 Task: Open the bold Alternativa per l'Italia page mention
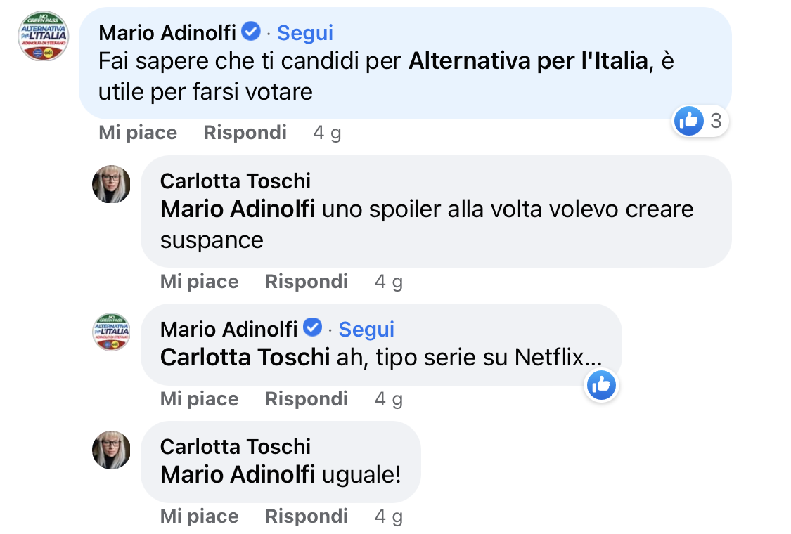(528, 61)
